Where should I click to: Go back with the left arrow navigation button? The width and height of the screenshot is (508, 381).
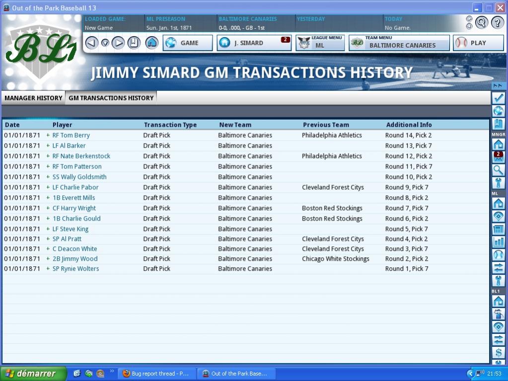pos(91,43)
